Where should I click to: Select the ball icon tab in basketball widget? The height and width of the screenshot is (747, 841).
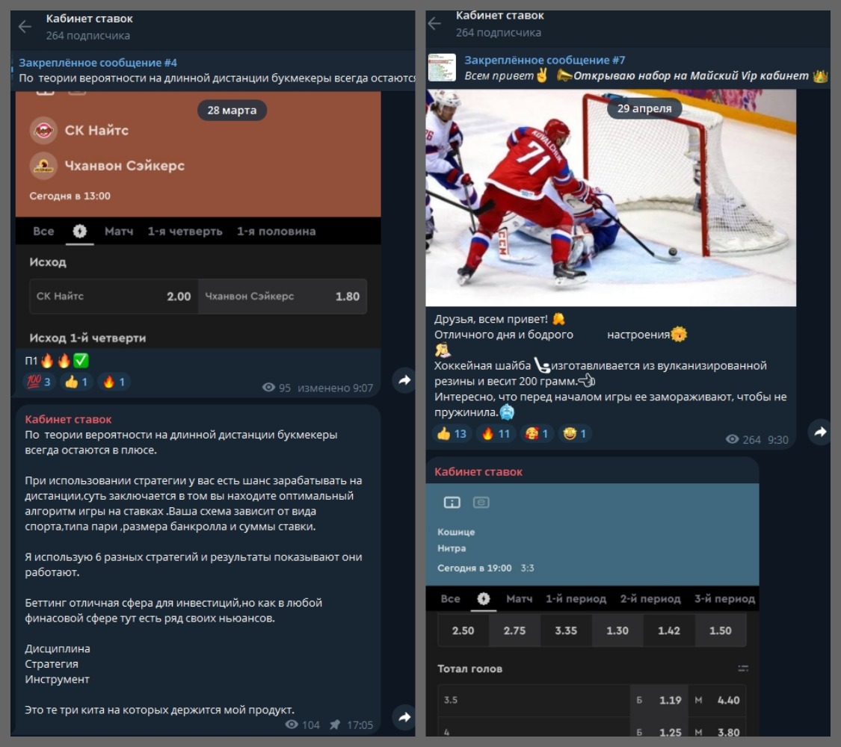point(79,232)
